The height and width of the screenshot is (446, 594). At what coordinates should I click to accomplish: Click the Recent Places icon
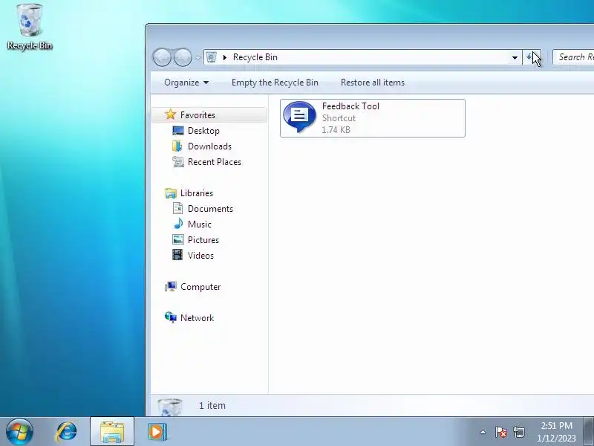tap(177, 162)
